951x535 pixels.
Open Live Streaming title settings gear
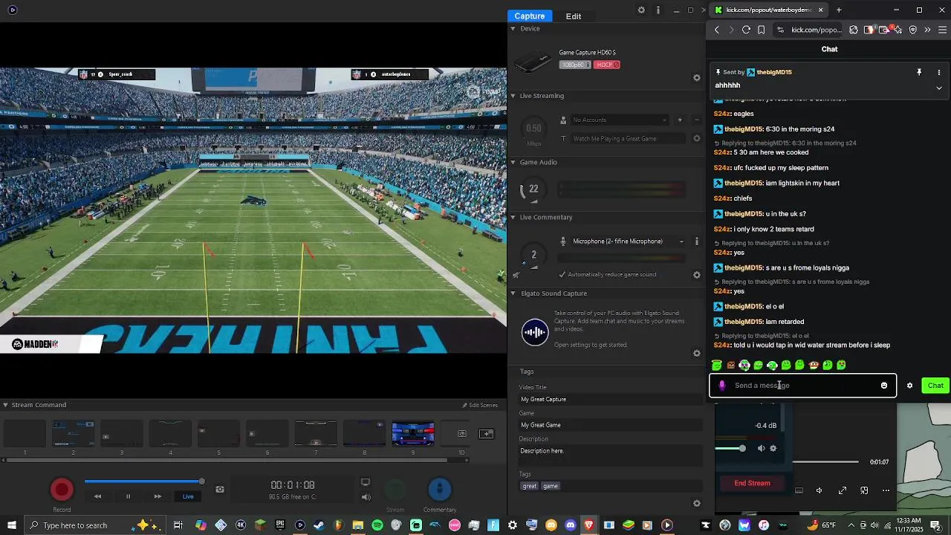point(697,138)
